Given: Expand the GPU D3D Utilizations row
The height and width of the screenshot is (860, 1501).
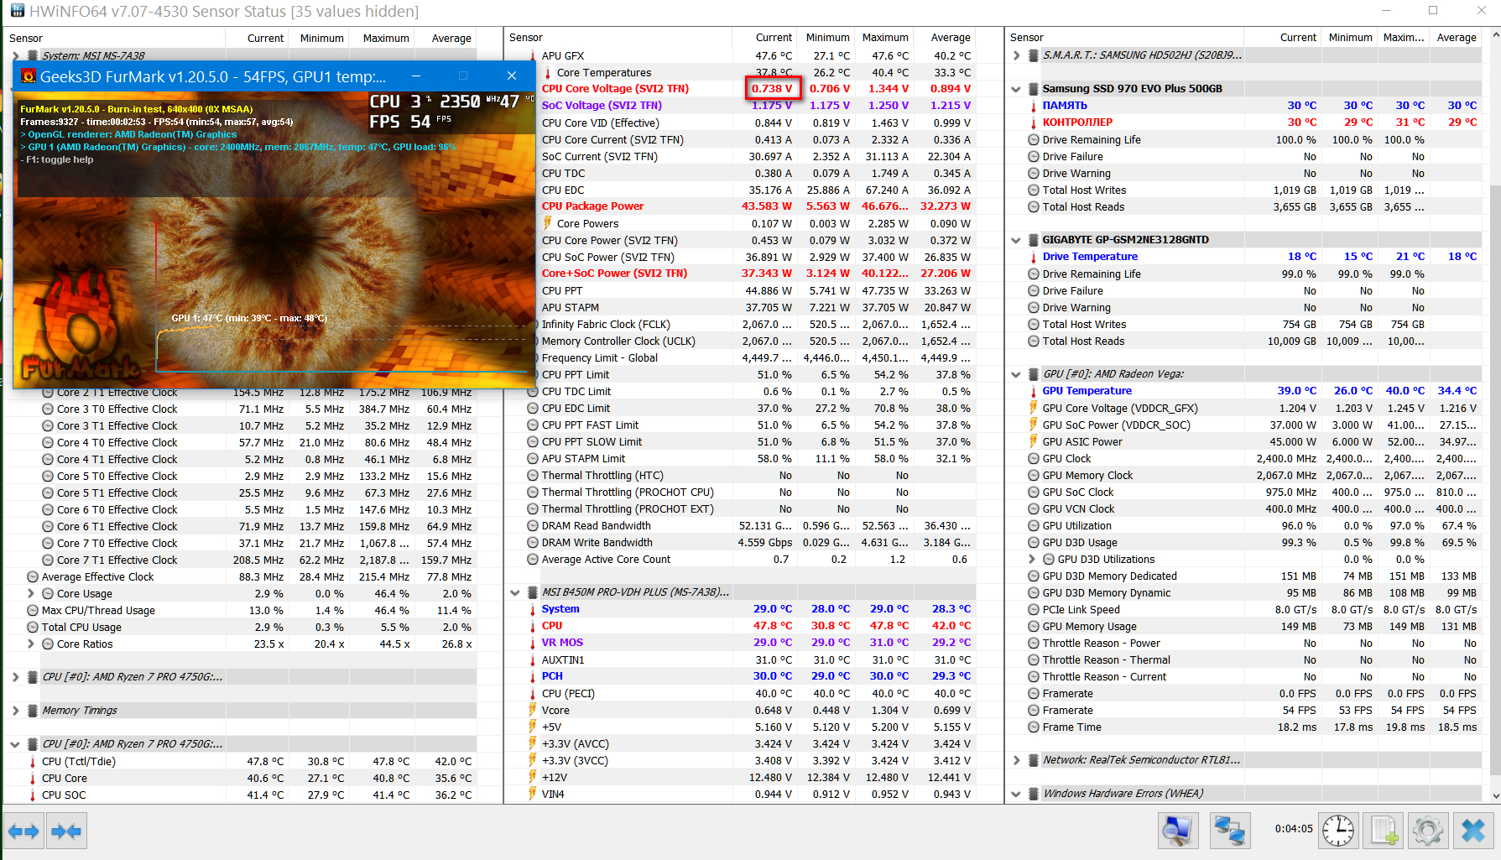Looking at the screenshot, I should [1032, 560].
